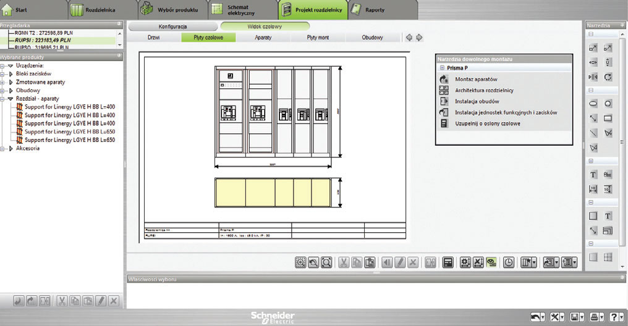Click Instalacja jednostek funkcyjnych i zacisków

(506, 113)
